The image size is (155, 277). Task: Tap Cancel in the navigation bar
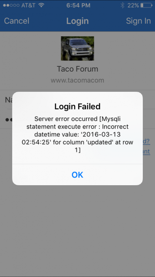pos(17,21)
